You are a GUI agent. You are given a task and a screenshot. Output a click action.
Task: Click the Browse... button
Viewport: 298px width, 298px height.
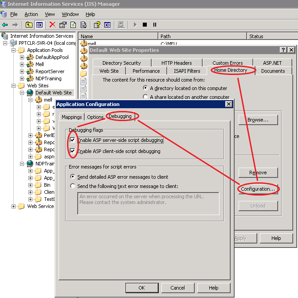pos(258,120)
